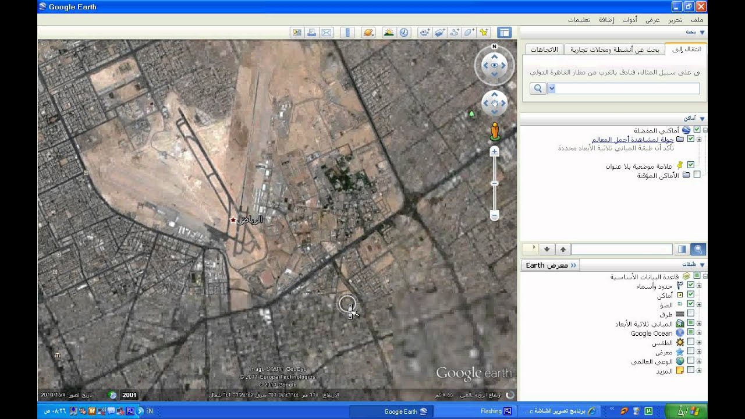Expand the sightseeing tour folder tree node

pos(698,140)
